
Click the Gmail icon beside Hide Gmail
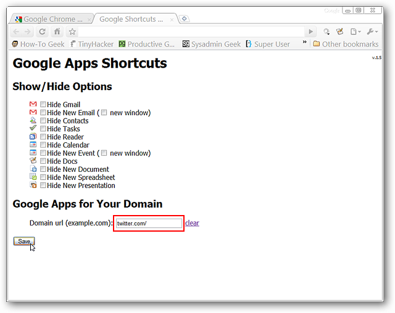[33, 104]
